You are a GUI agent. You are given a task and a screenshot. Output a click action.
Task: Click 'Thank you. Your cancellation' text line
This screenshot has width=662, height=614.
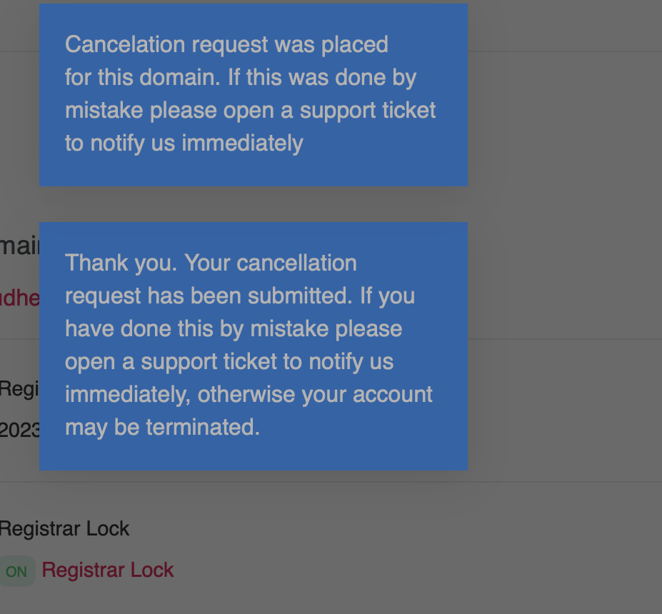pos(211,263)
